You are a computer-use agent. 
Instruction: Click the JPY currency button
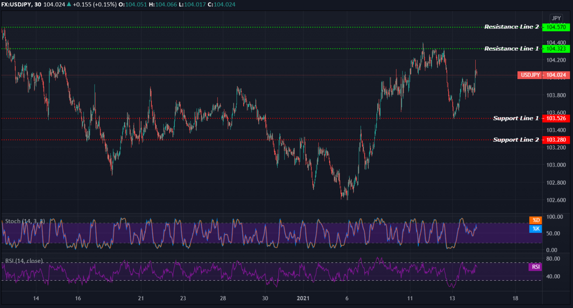556,18
